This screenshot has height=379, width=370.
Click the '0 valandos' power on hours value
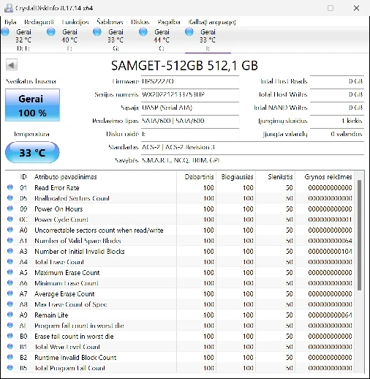point(337,134)
